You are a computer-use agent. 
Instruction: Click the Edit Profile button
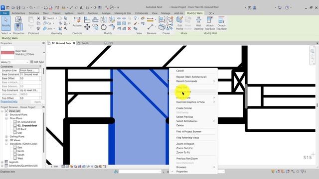tap(179, 23)
